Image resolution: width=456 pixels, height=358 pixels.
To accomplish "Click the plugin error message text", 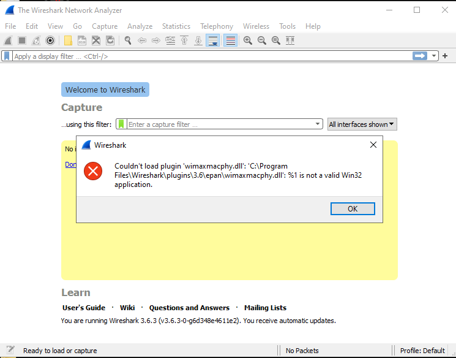I will (x=238, y=175).
